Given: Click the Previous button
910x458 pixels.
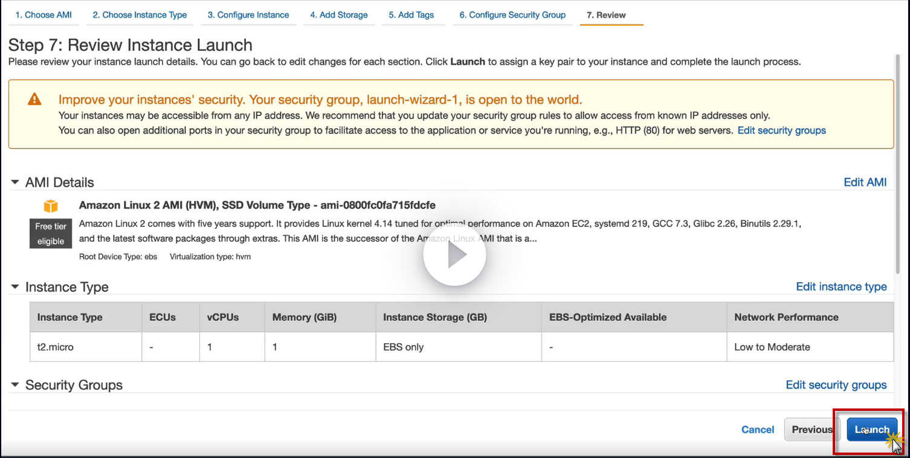Looking at the screenshot, I should point(812,430).
